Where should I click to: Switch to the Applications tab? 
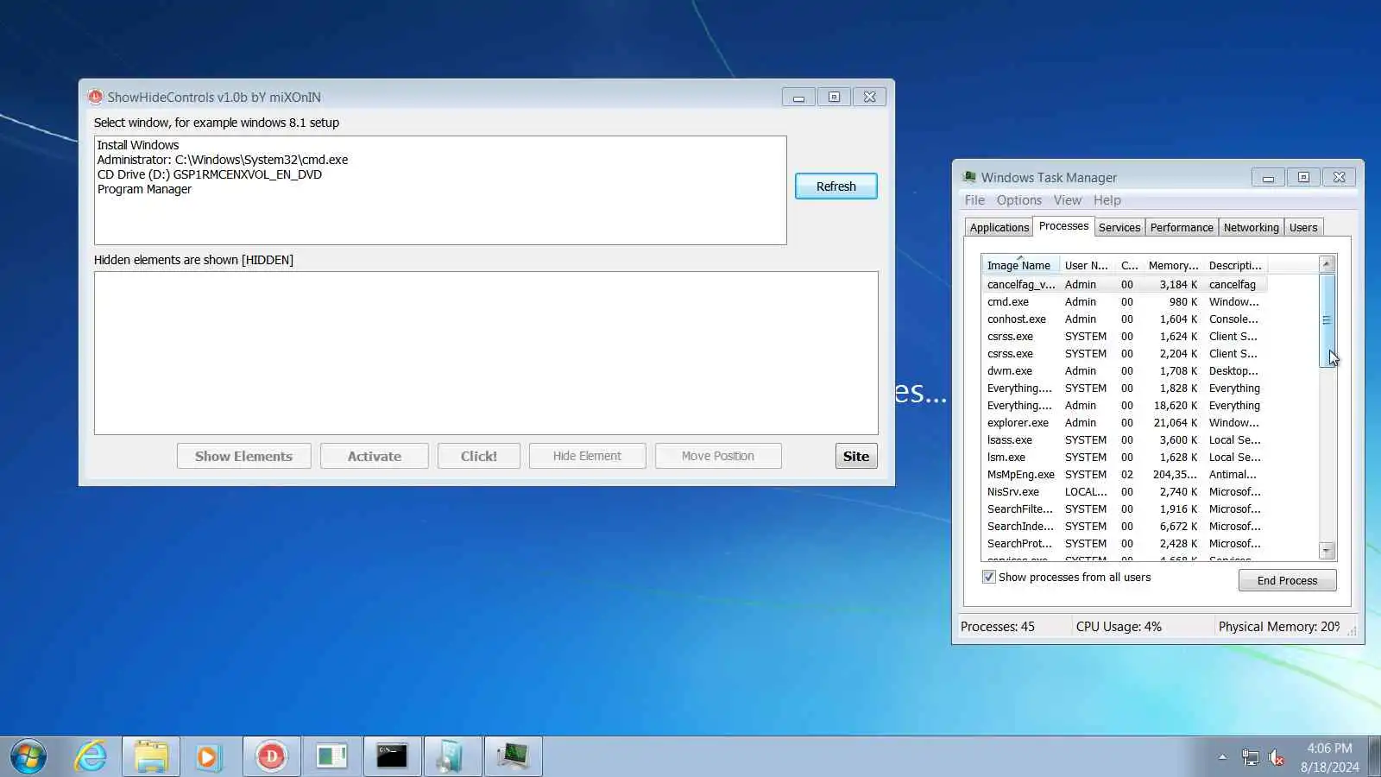click(999, 227)
